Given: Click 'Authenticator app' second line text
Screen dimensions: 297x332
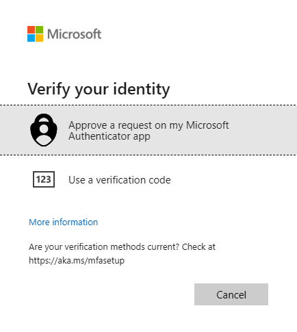Looking at the screenshot, I should [x=109, y=136].
